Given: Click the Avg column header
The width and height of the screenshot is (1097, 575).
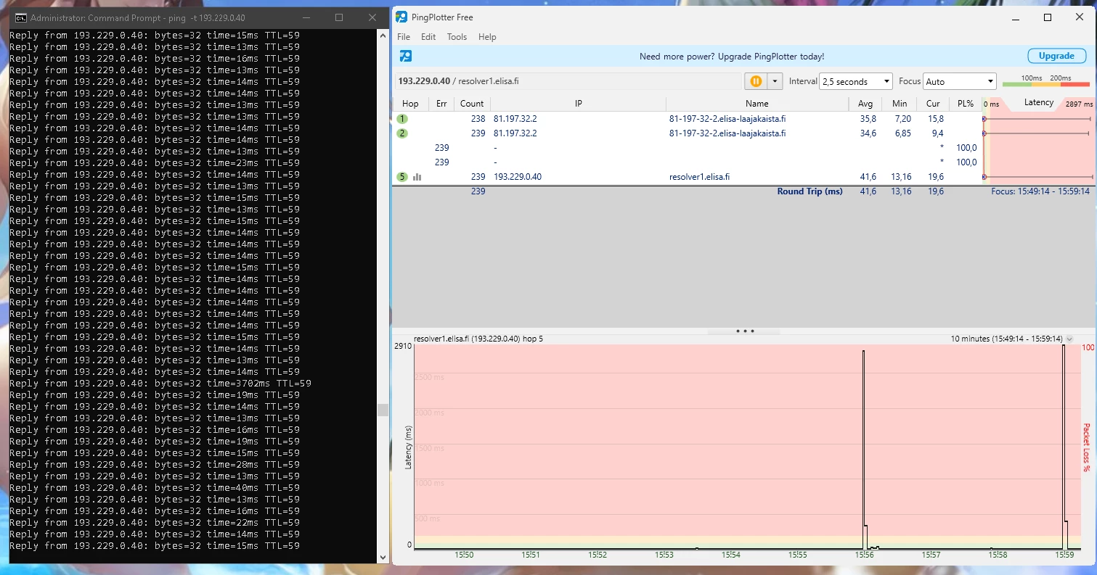Looking at the screenshot, I should 865,104.
